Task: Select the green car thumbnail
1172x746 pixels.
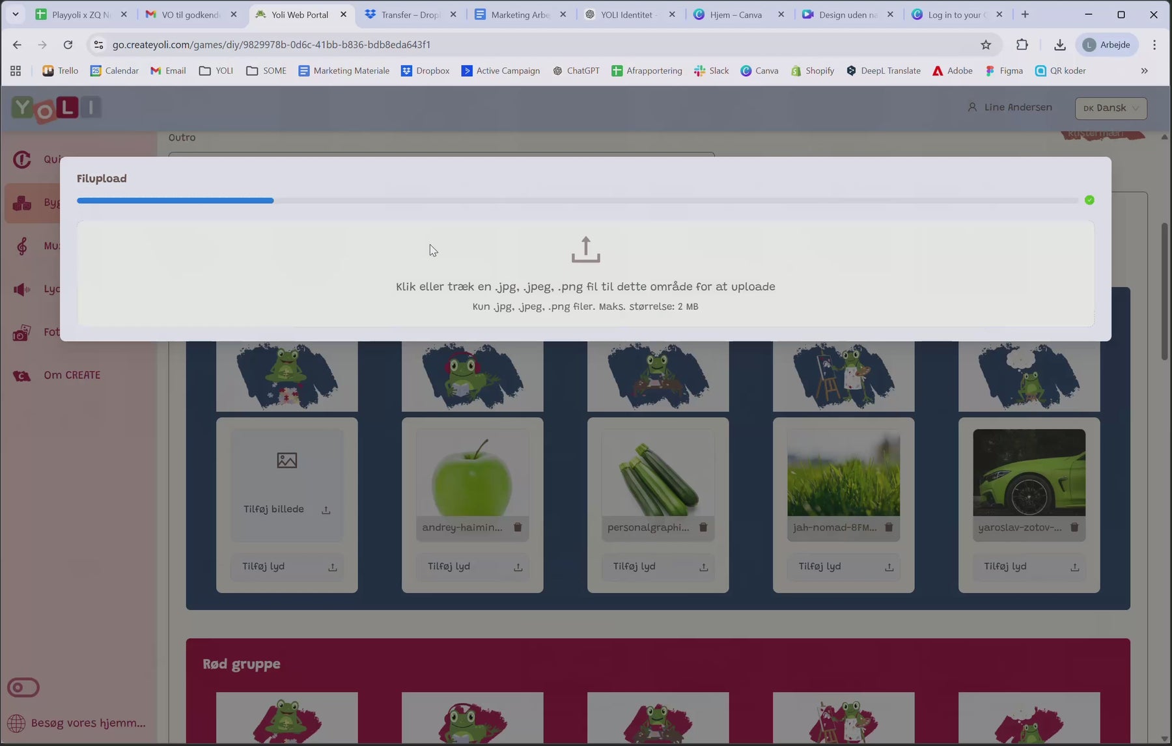Action: 1029,473
